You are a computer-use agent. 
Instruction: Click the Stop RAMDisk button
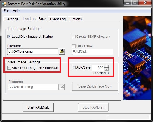click(93, 107)
